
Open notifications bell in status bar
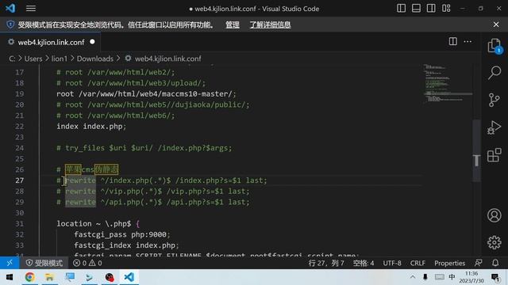(495, 263)
